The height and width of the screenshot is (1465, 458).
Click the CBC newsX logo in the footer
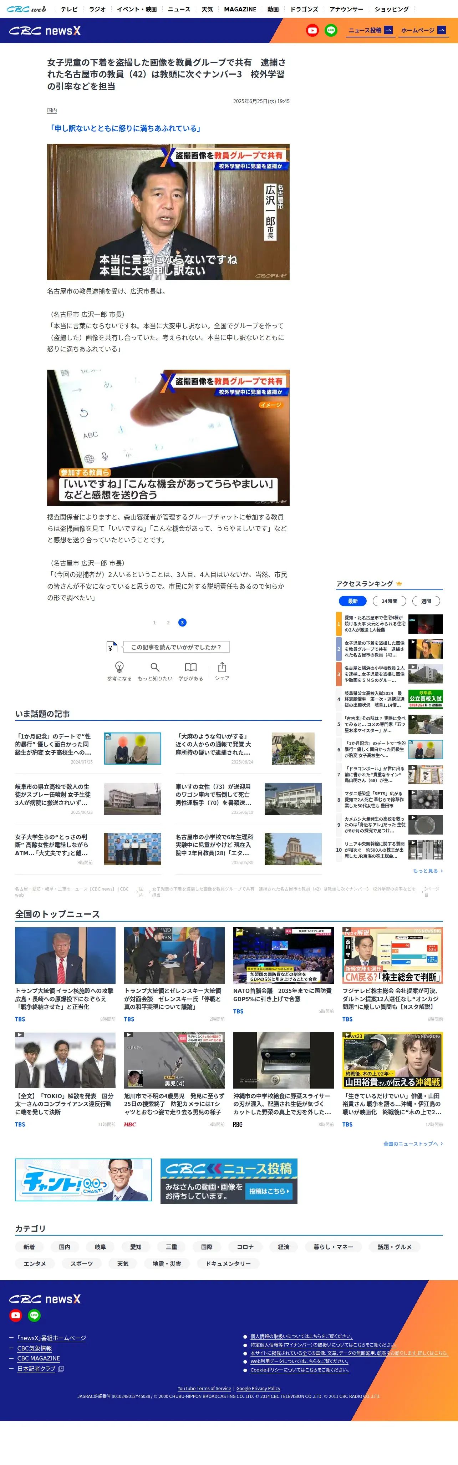45,1299
